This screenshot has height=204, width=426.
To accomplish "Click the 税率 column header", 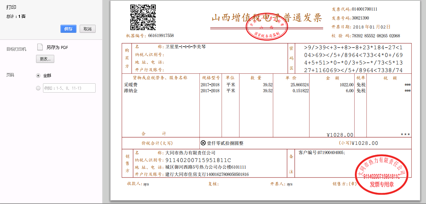I will 361,78.
